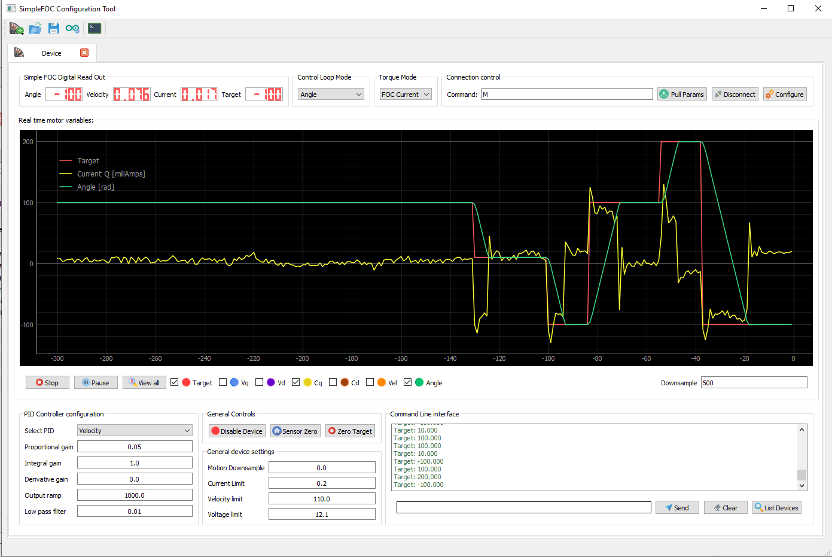The width and height of the screenshot is (832, 557).
Task: Click the command log scrollbar down arrow
Action: (x=802, y=486)
